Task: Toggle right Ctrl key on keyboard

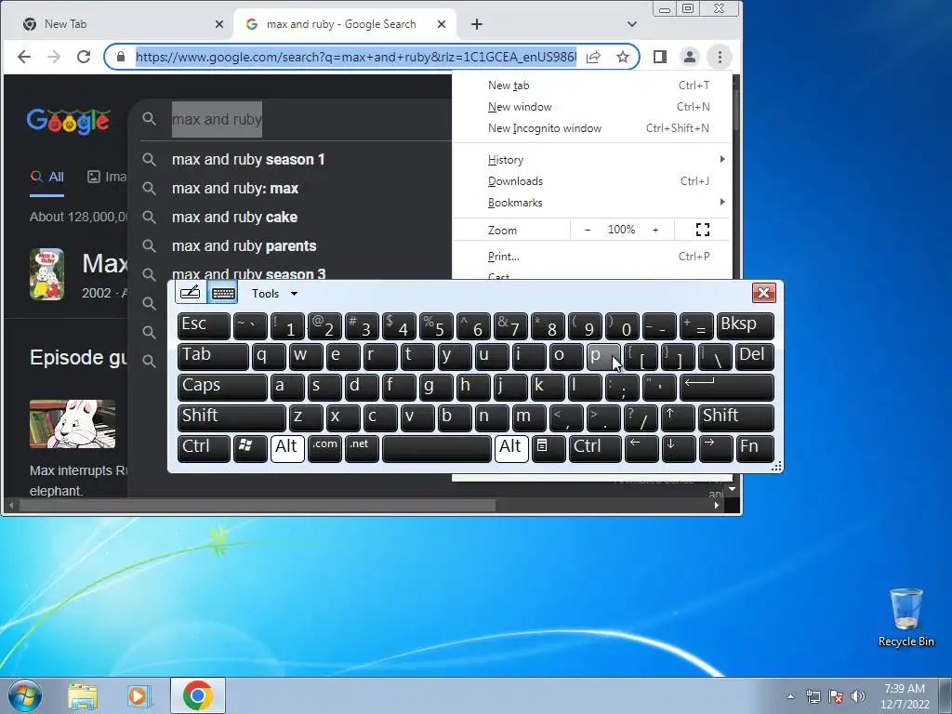Action: click(595, 448)
